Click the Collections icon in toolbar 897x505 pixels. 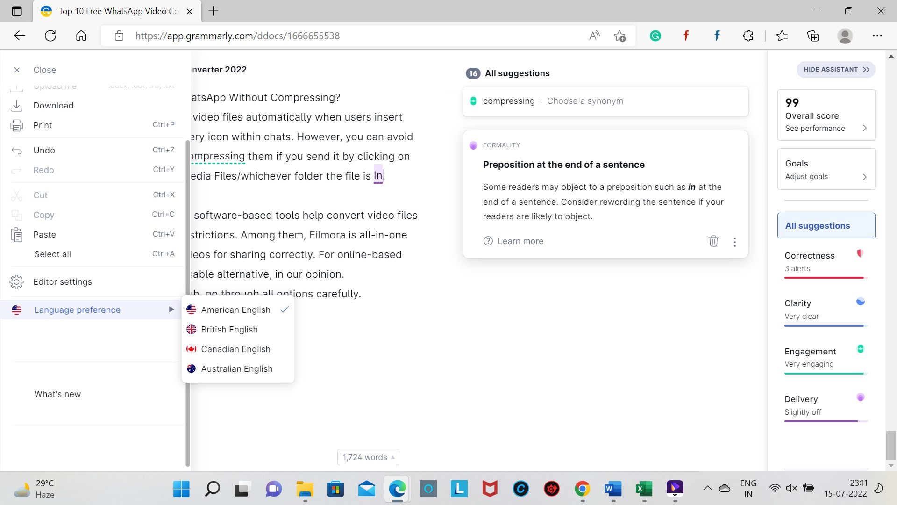[x=814, y=36]
